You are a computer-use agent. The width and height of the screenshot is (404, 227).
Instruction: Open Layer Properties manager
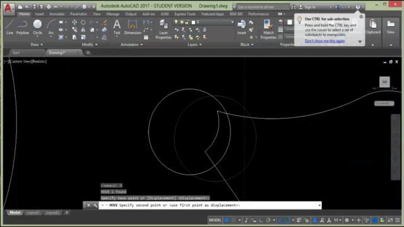click(163, 30)
